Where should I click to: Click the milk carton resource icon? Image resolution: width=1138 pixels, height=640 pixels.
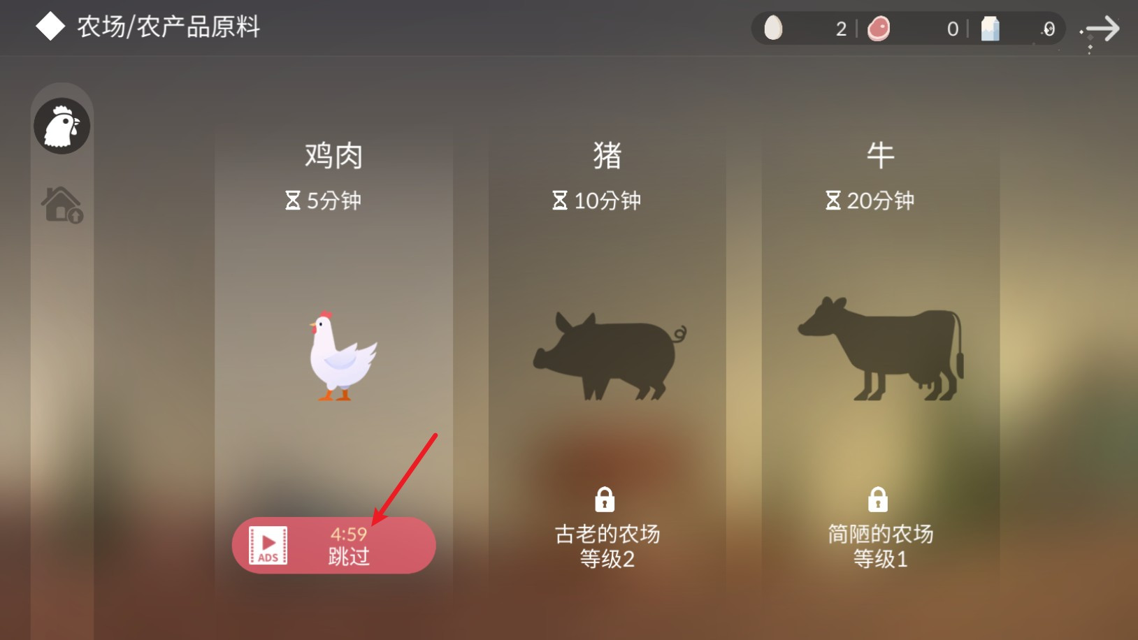click(991, 29)
